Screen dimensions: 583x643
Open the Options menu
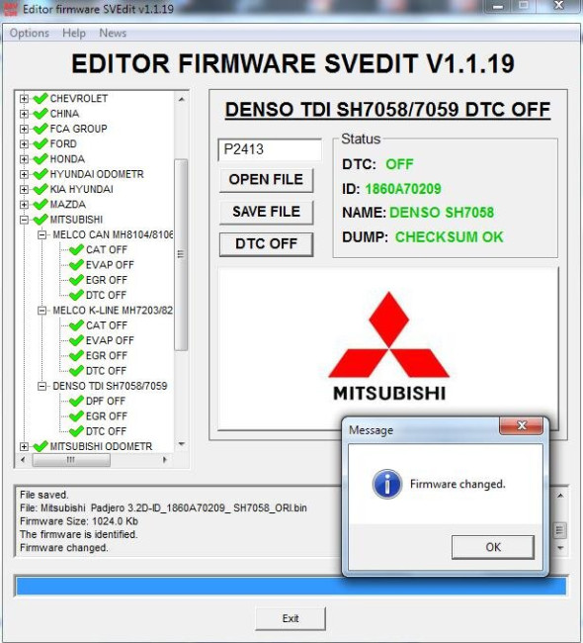[x=29, y=33]
